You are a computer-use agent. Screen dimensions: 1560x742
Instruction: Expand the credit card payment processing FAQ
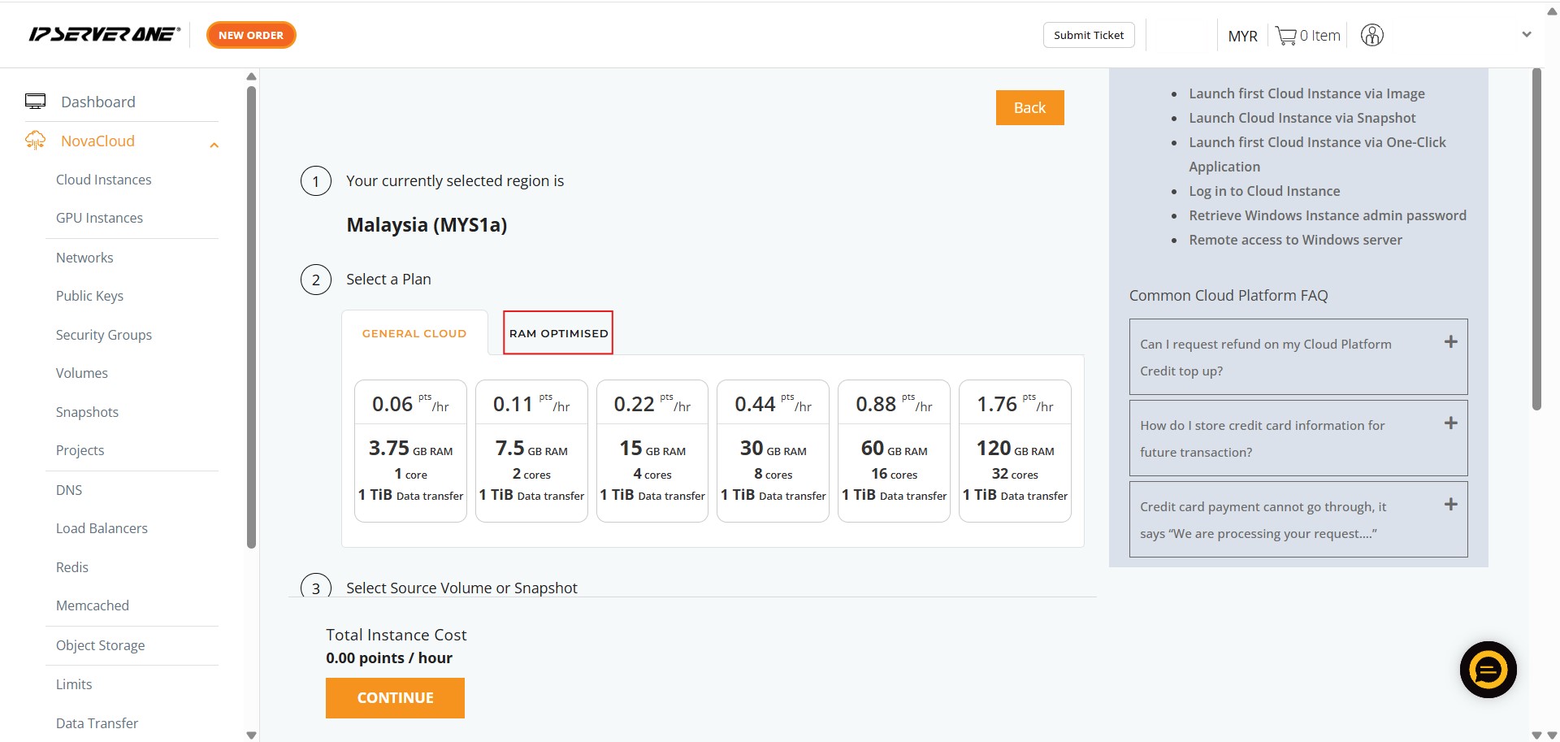(x=1450, y=505)
